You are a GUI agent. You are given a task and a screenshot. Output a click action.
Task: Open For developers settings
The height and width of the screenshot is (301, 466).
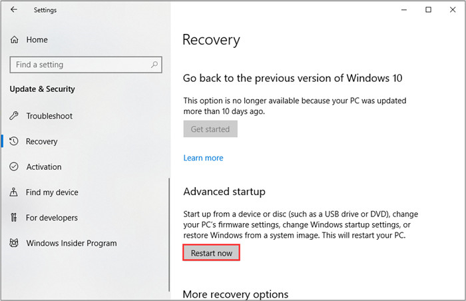point(52,218)
